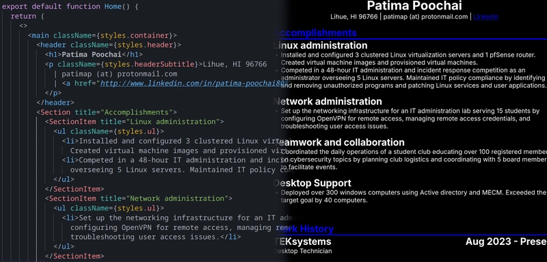Click the closing '</header>' tag in the code
This screenshot has width=547, height=262.
click(x=55, y=103)
